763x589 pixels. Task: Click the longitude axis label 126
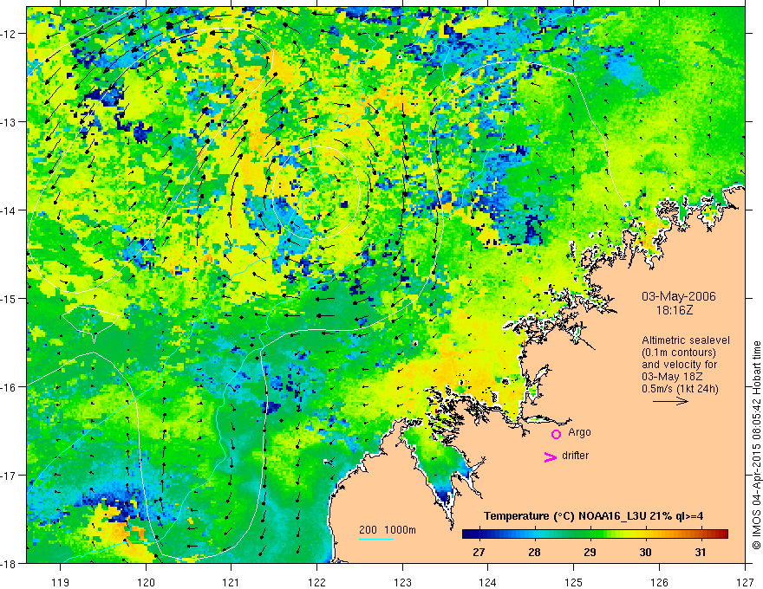[659, 582]
